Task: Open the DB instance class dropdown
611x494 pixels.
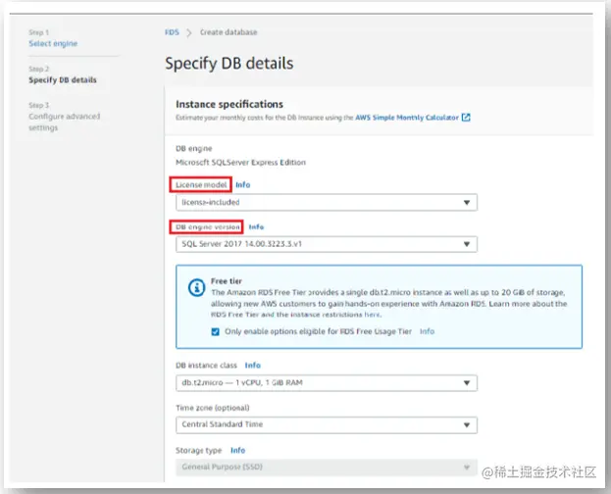Action: (x=327, y=383)
